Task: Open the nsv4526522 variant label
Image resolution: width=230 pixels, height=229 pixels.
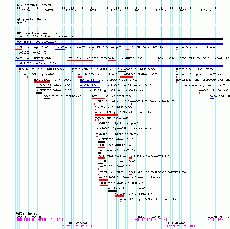Action: coord(213,58)
